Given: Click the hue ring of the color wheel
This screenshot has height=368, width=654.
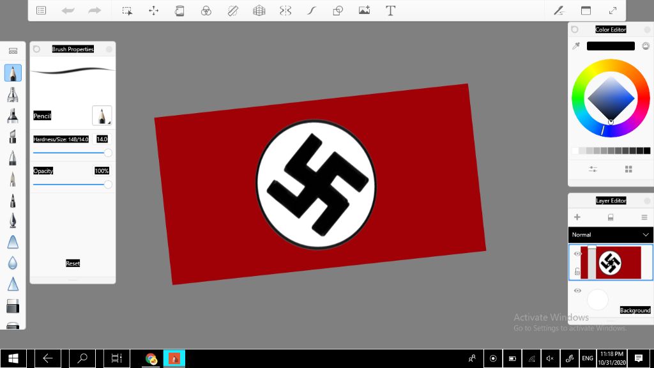Looking at the screenshot, I should point(611,65).
